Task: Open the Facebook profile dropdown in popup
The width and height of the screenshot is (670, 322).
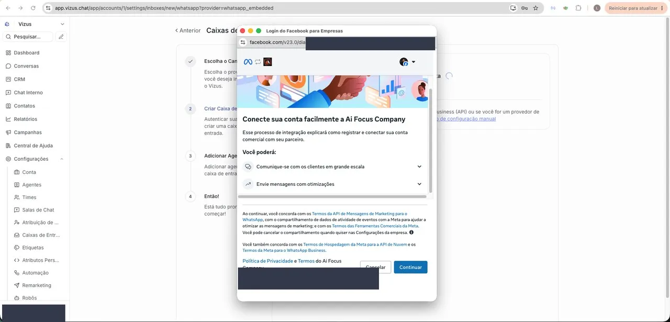Action: click(407, 62)
